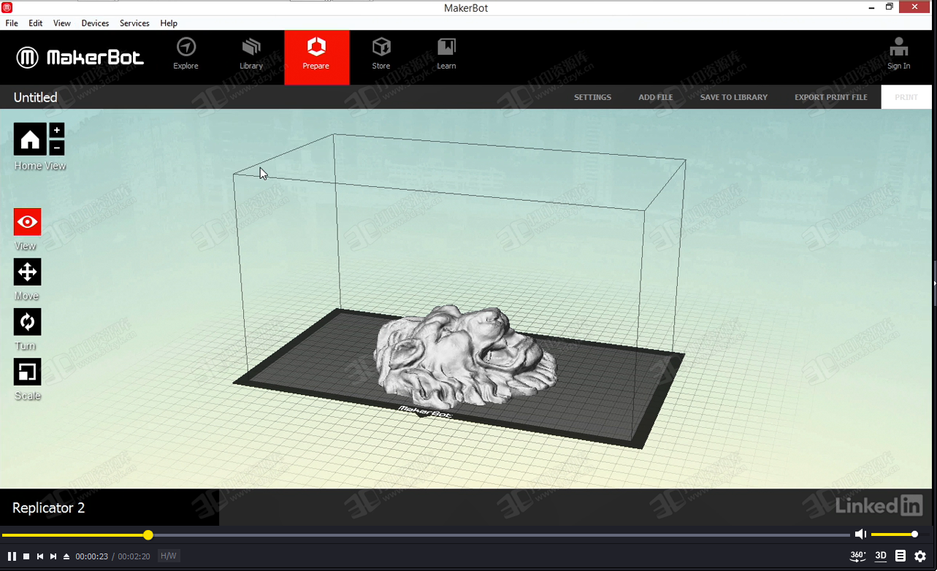This screenshot has width=937, height=571.
Task: Click ADD FILE
Action: coord(656,97)
